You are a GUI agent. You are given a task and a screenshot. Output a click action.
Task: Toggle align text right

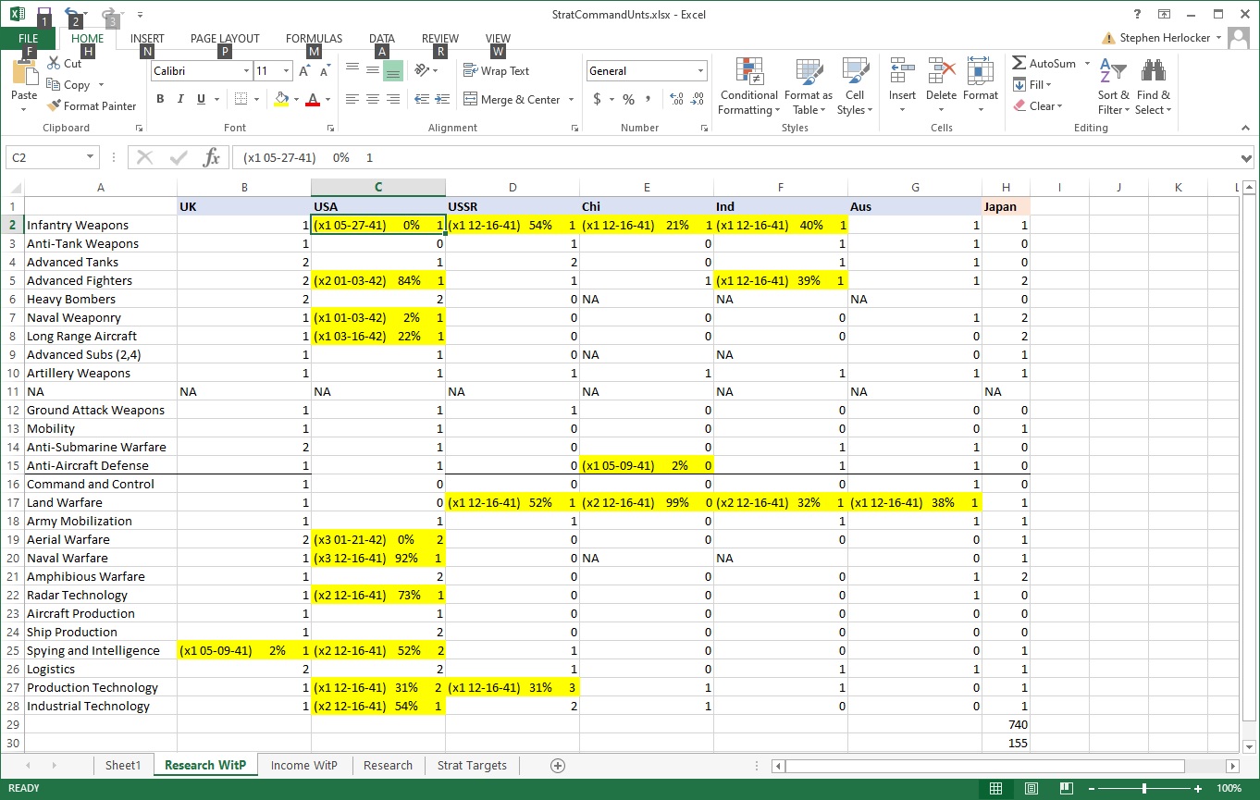392,100
